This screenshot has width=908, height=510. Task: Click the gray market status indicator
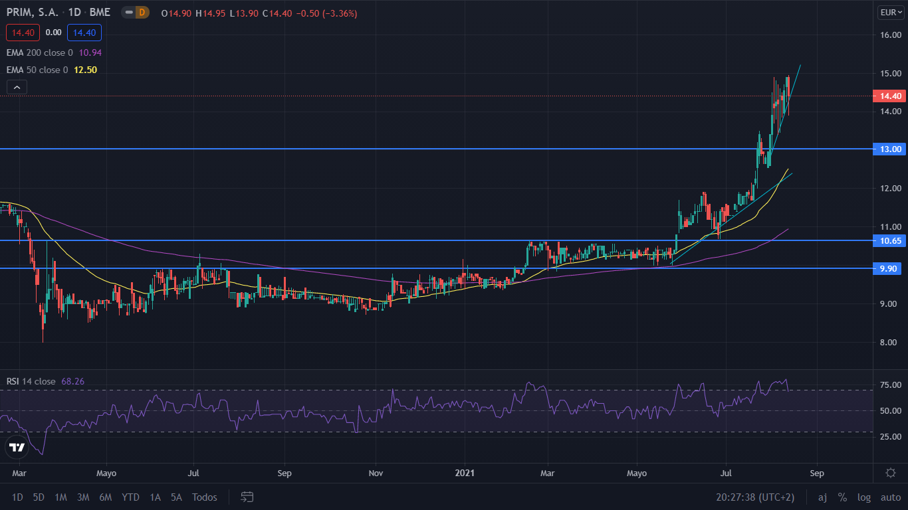tap(128, 13)
